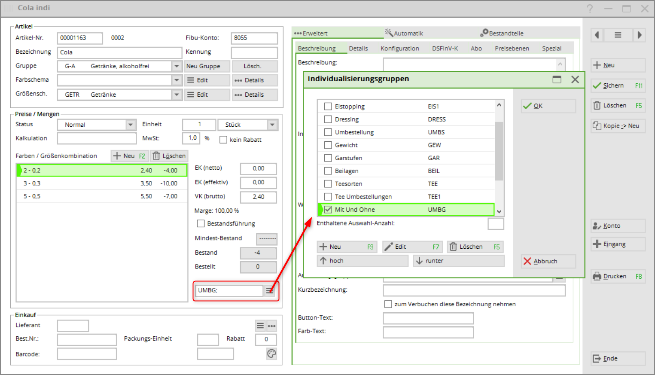Click the color palette icon in Einkauf
The height and width of the screenshot is (375, 655).
(x=271, y=354)
